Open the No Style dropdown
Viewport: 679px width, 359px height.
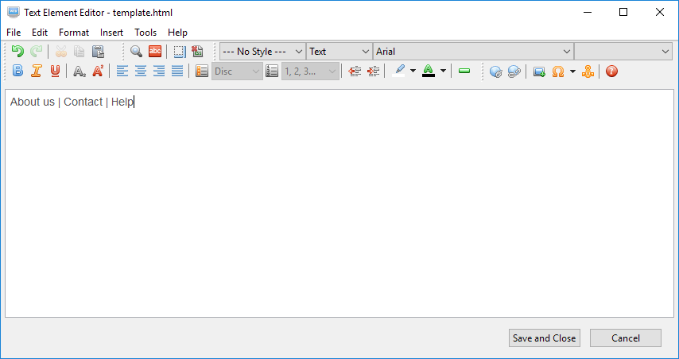[262, 52]
